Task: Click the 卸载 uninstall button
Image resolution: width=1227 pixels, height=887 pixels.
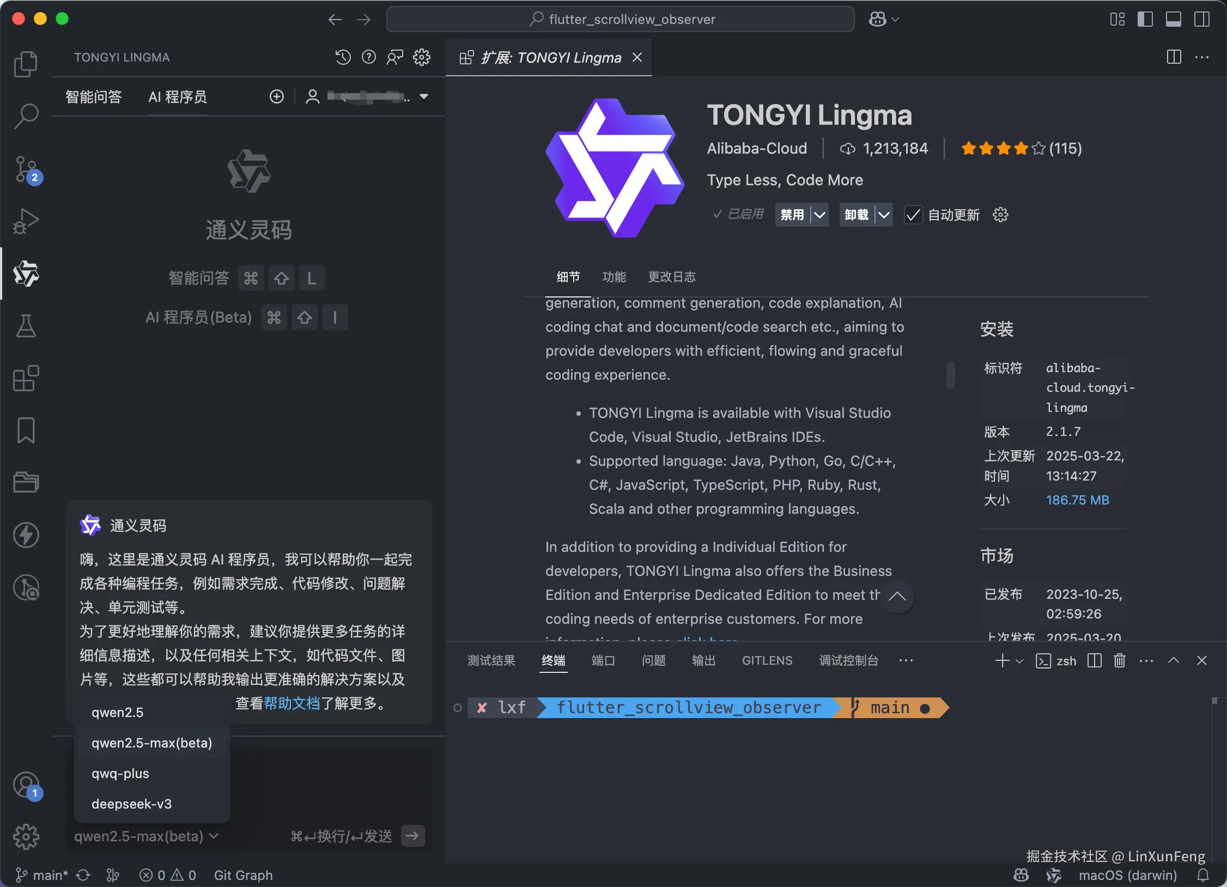Action: (x=856, y=215)
